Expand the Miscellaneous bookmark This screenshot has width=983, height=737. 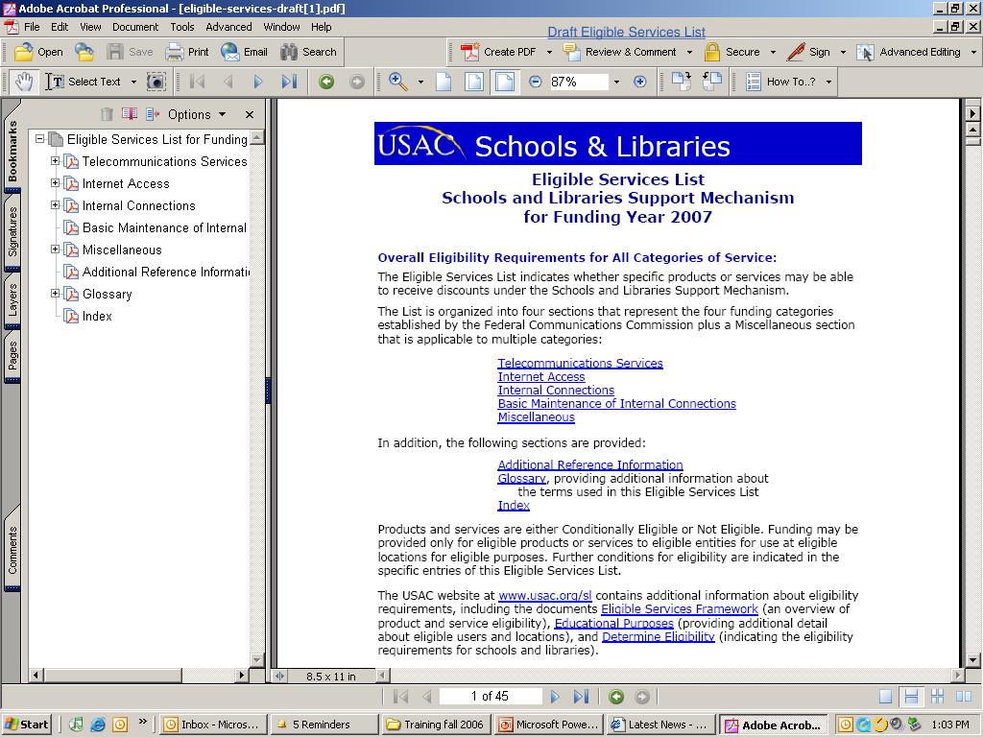click(x=55, y=250)
